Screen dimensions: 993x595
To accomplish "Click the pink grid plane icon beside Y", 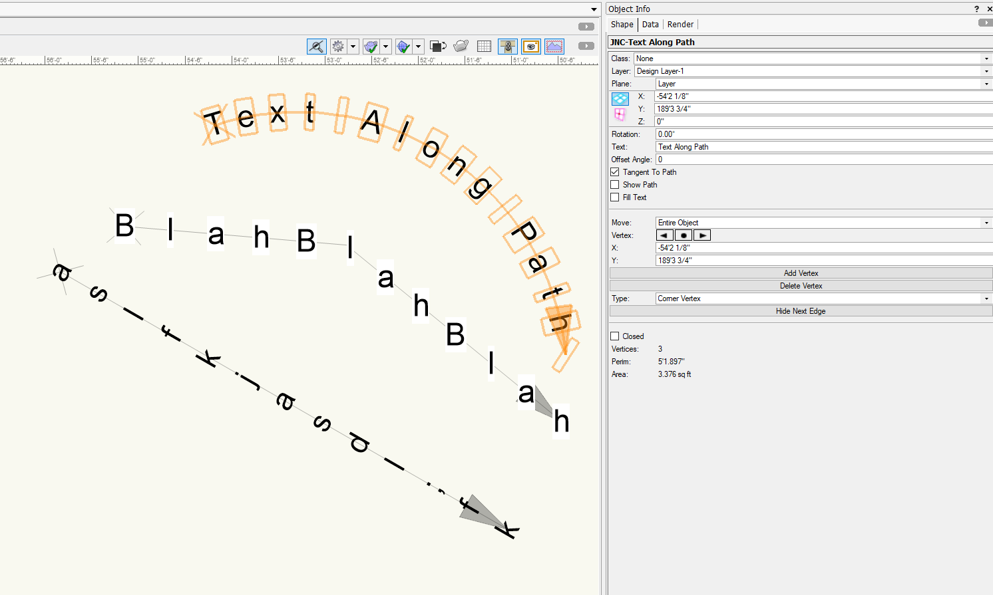I will (x=620, y=114).
